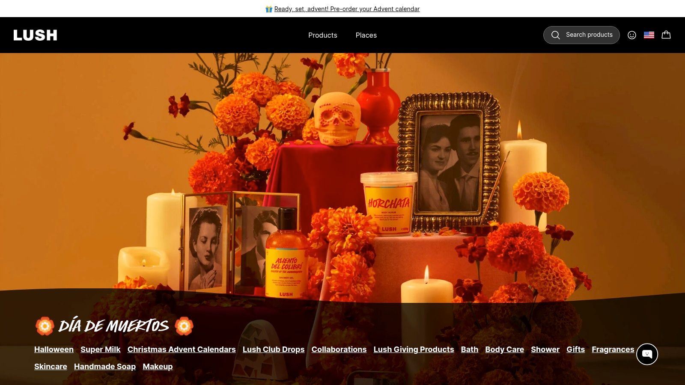685x385 pixels.
Task: Go to the Halloween category
Action: [54, 349]
